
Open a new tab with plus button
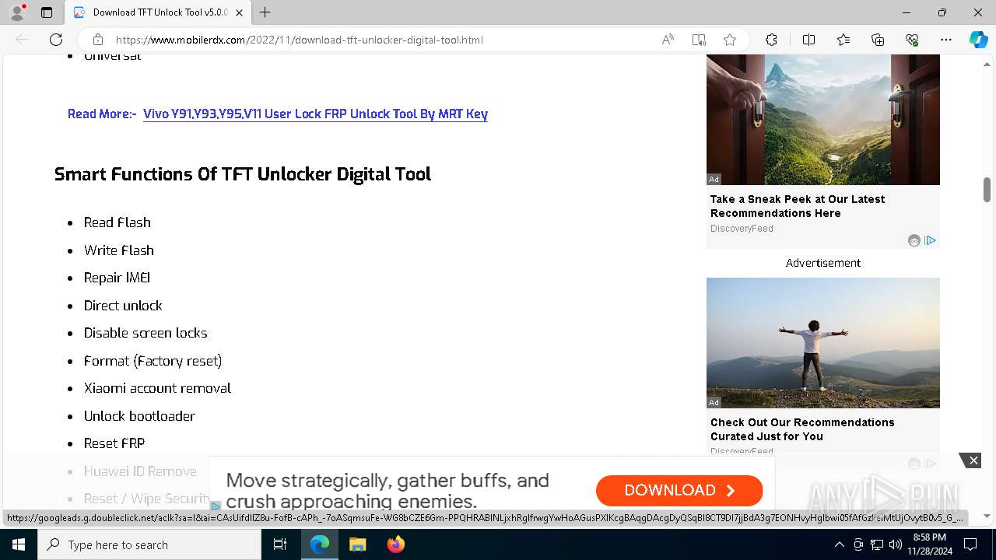265,12
